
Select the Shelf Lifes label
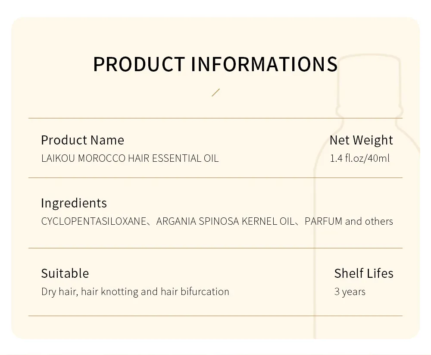pos(364,273)
